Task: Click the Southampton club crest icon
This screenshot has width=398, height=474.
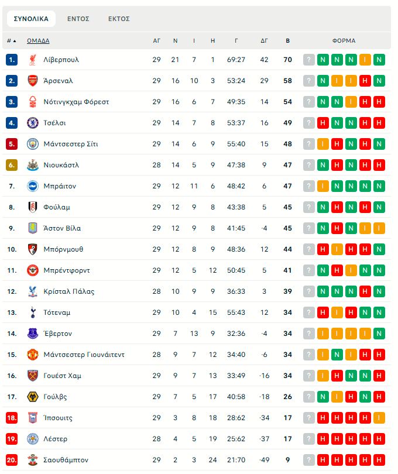Action: [33, 460]
